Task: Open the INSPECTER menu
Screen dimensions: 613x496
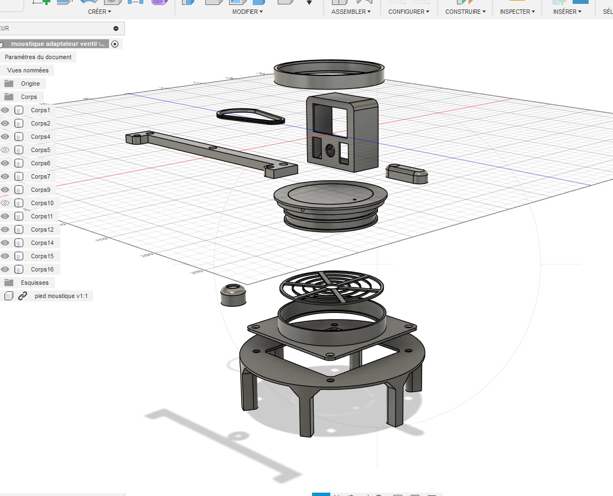Action: 517,12
